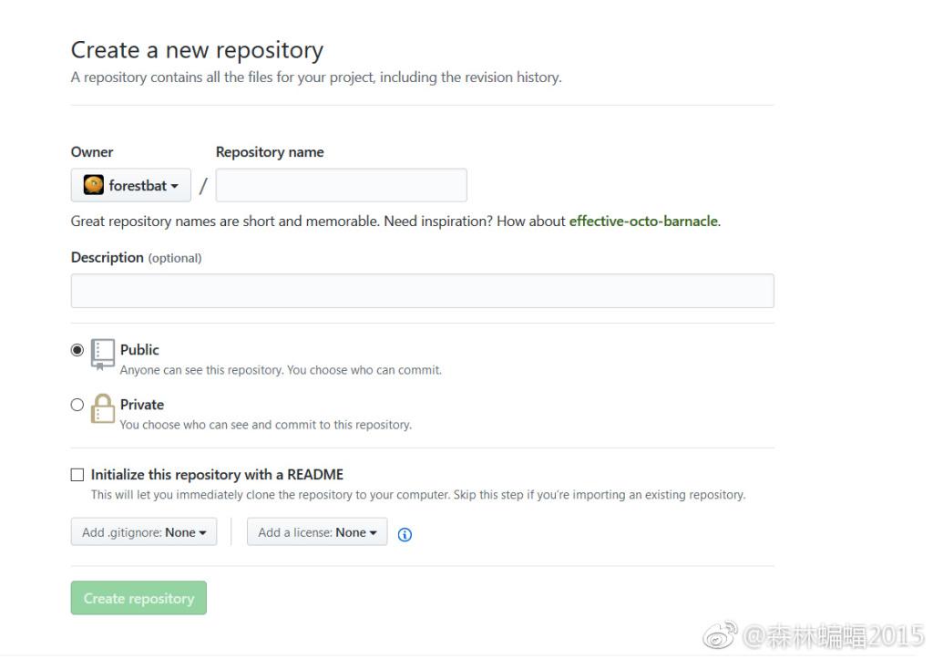The width and height of the screenshot is (933, 659).
Task: Select the Private radio button
Action: point(77,405)
